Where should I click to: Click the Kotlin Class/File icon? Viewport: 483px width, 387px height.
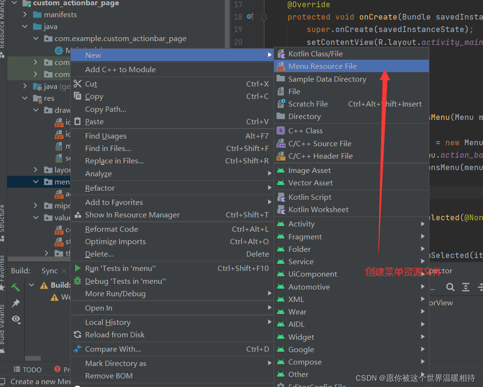point(281,54)
